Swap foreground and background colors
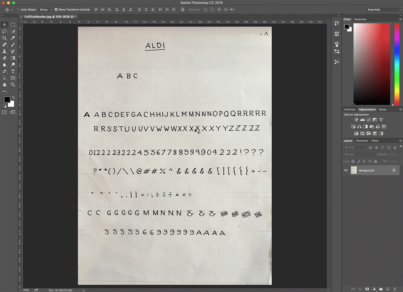 coord(13,97)
